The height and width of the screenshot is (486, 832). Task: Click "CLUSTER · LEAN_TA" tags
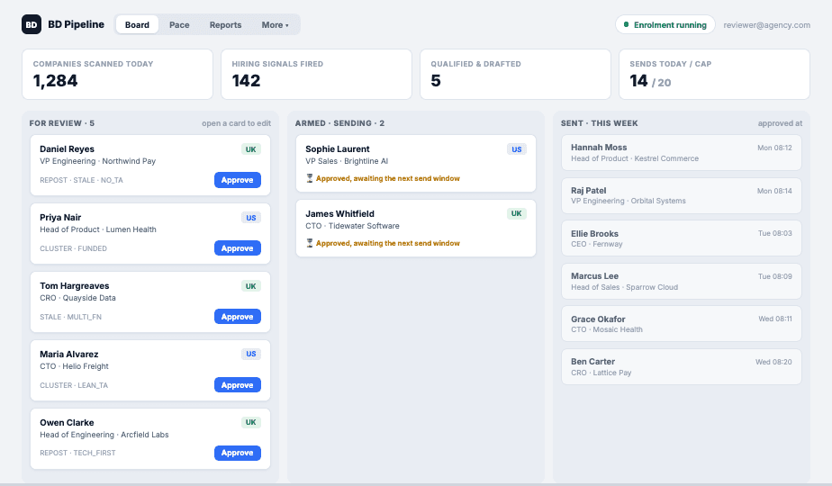pos(74,386)
